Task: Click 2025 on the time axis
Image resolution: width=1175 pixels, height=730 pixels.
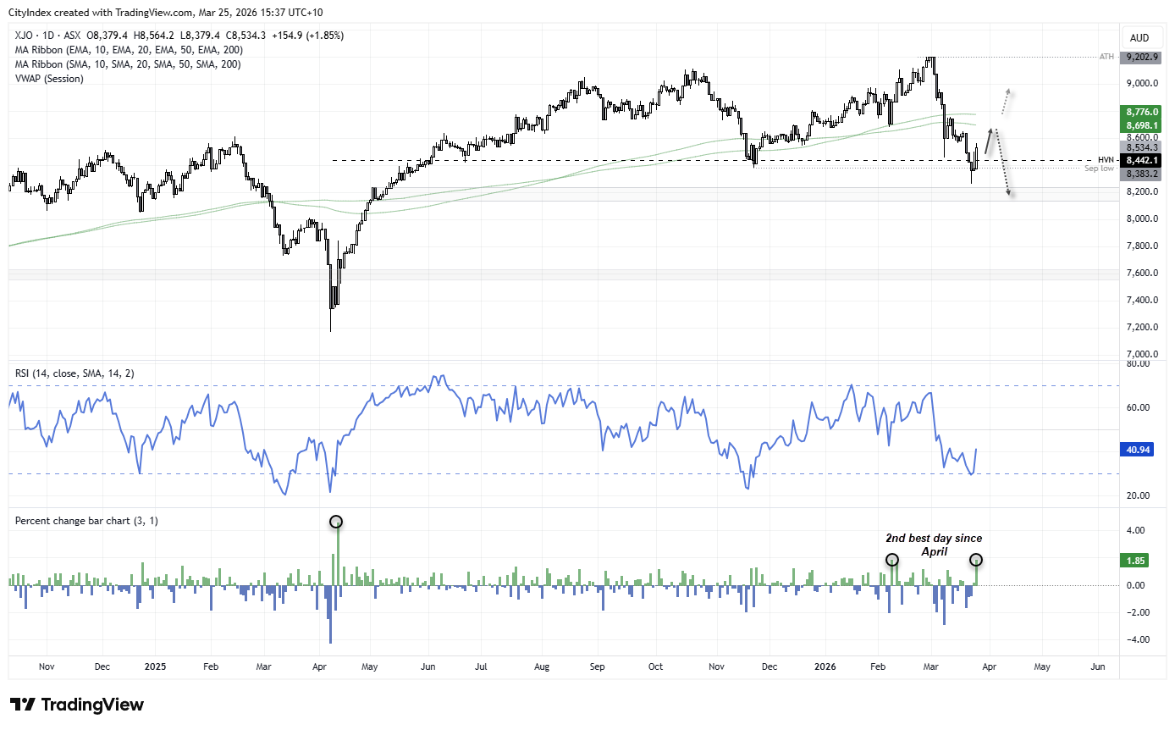Action: 155,667
